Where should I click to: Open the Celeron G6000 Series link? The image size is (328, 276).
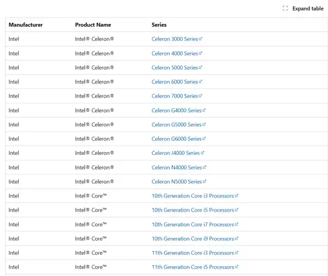pos(177,139)
